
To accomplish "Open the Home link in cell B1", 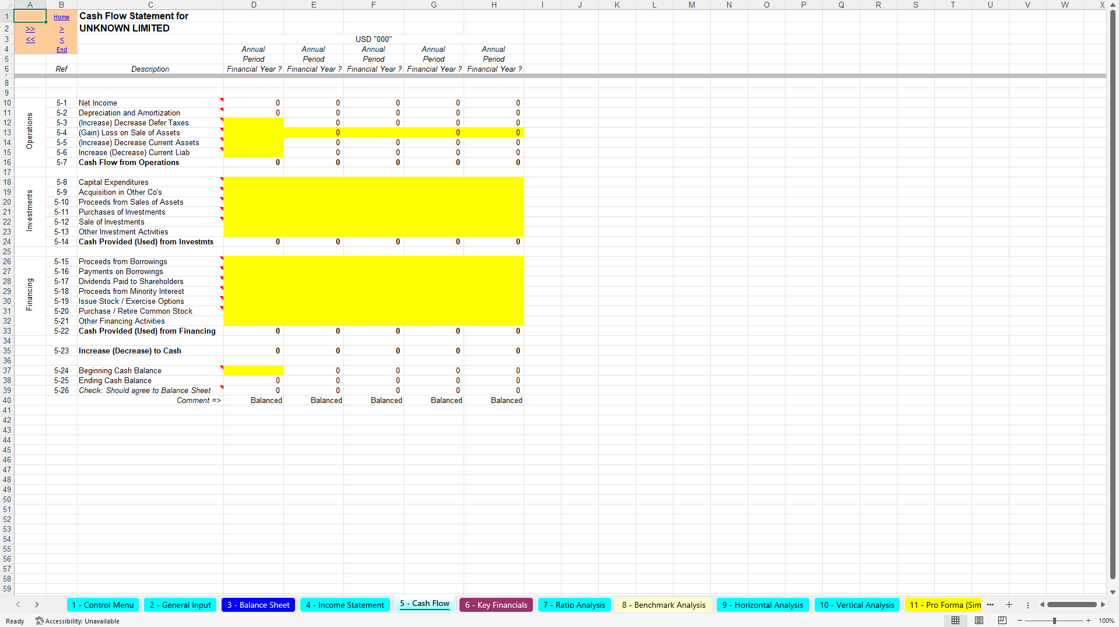I will 61,17.
